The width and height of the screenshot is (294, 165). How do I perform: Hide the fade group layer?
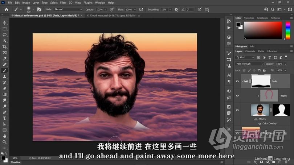237,81
